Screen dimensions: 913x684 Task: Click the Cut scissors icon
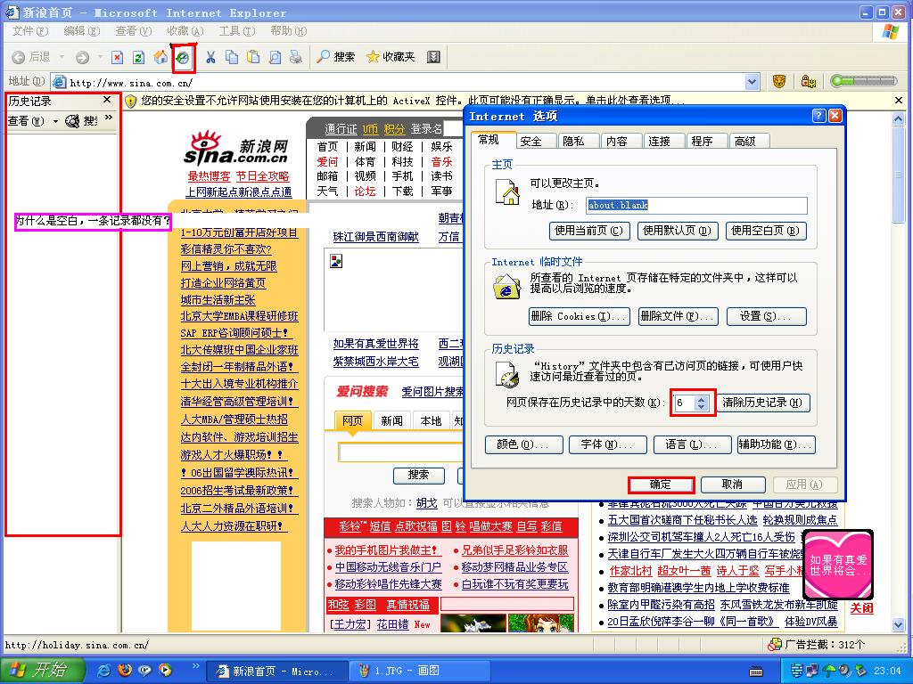click(x=210, y=57)
